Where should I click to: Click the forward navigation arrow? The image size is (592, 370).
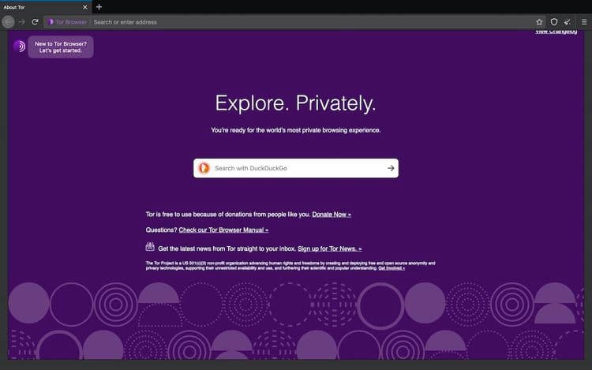(x=22, y=22)
